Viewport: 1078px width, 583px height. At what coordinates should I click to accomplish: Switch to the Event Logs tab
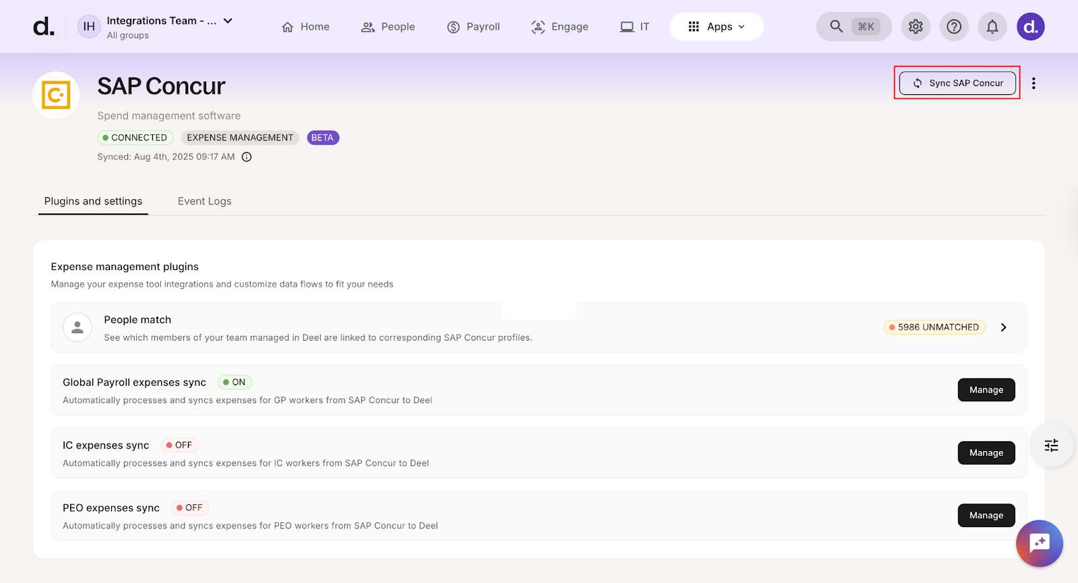coord(204,201)
